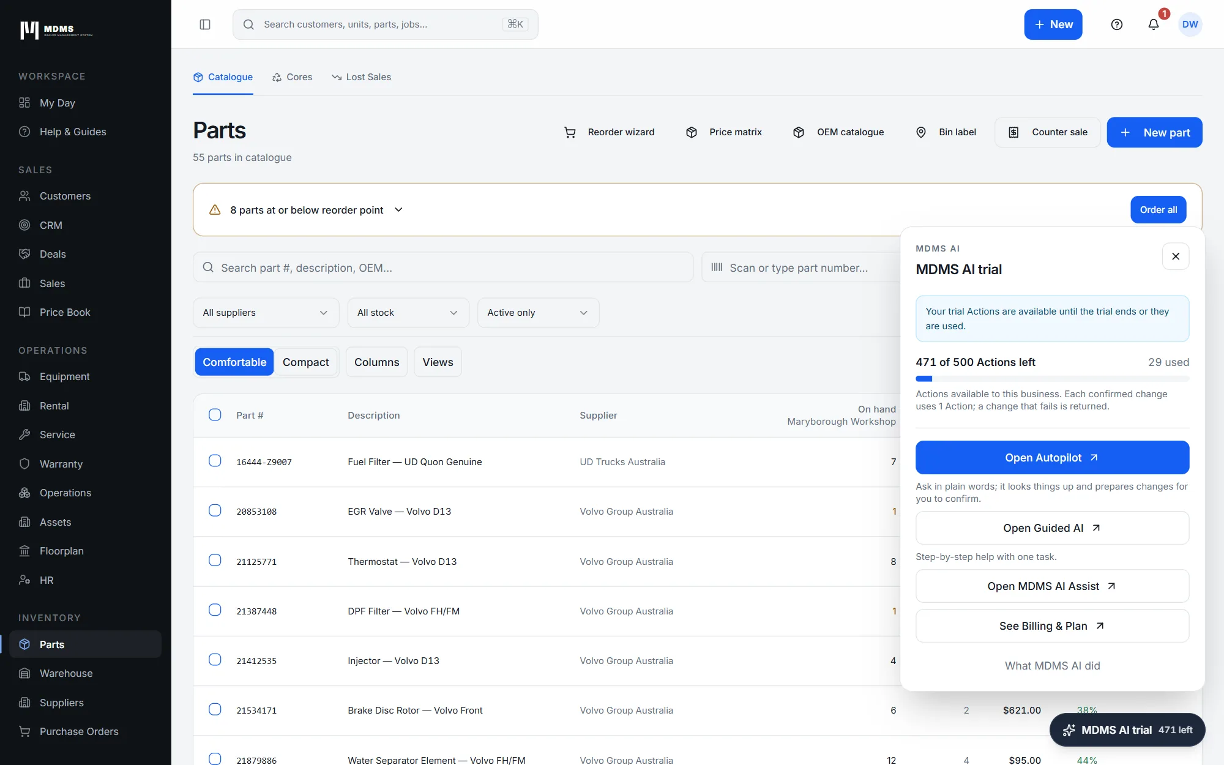
Task: Check the DPF Filter row checkbox
Action: [x=215, y=610]
